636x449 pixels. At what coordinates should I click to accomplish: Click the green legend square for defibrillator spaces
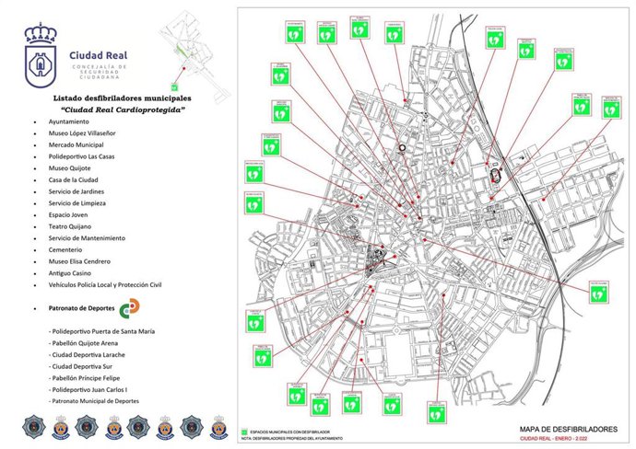[244, 430]
